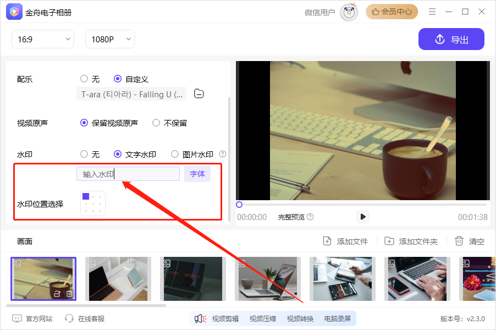This screenshot has width=496, height=330.
Task: Click the 版本号 v2.3.0 version text
Action: click(462, 318)
